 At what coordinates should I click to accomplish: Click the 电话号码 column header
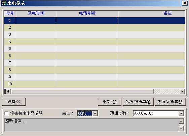coord(87,13)
